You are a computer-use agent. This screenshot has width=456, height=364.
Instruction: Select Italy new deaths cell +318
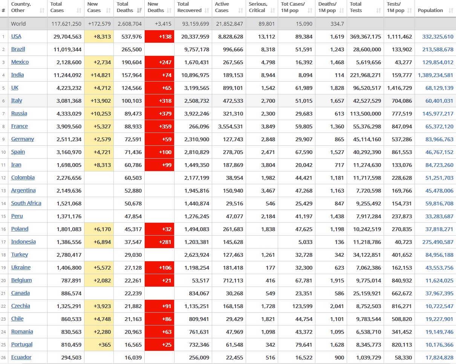[159, 101]
